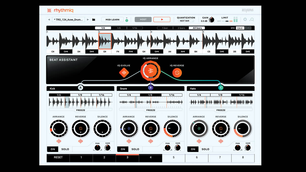Toggle Hats track SOLO
This screenshot has height=172, width=306.
click(206, 149)
